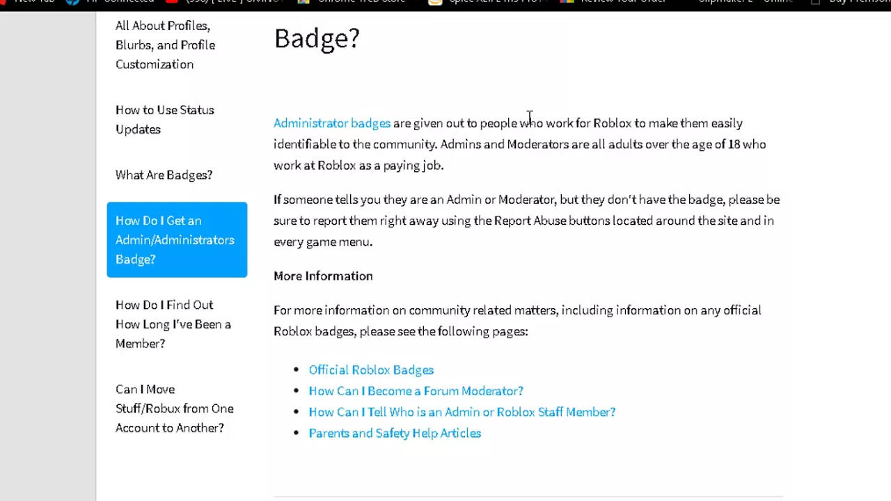Switch to the New Tab browser tab

[33, 2]
